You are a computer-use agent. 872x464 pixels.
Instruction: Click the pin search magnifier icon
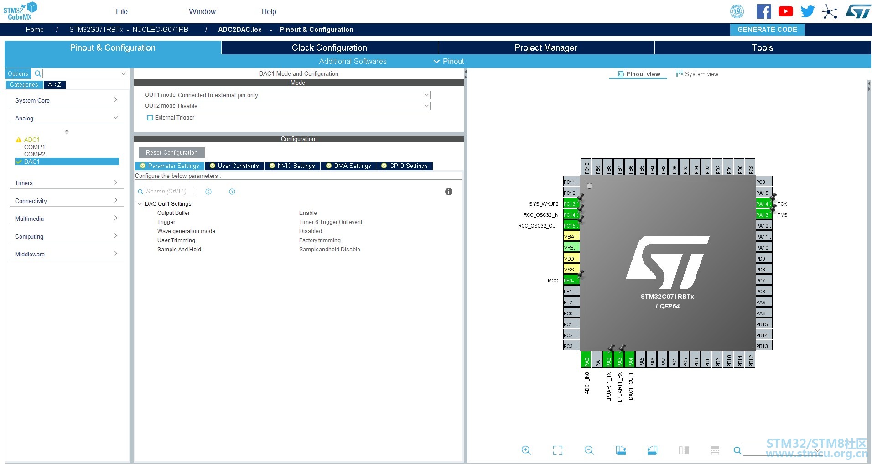737,451
